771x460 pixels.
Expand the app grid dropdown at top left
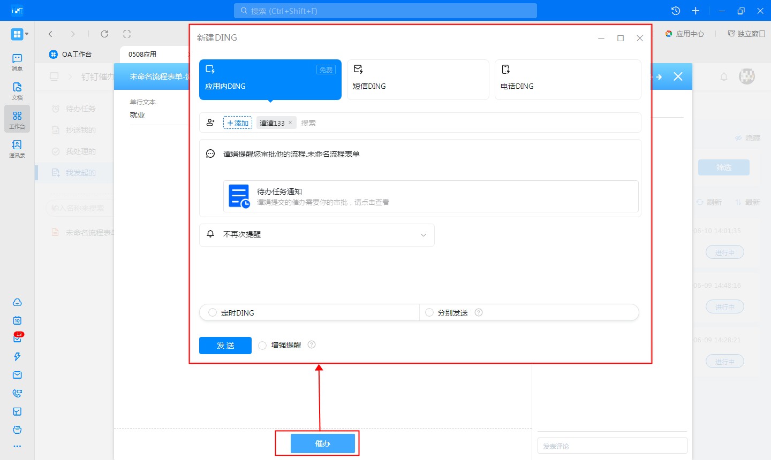pyautogui.click(x=19, y=34)
